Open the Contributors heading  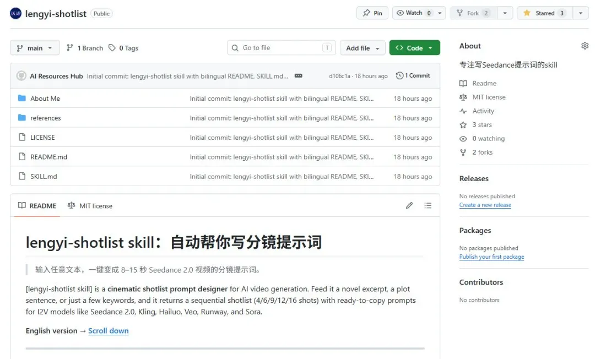click(481, 282)
